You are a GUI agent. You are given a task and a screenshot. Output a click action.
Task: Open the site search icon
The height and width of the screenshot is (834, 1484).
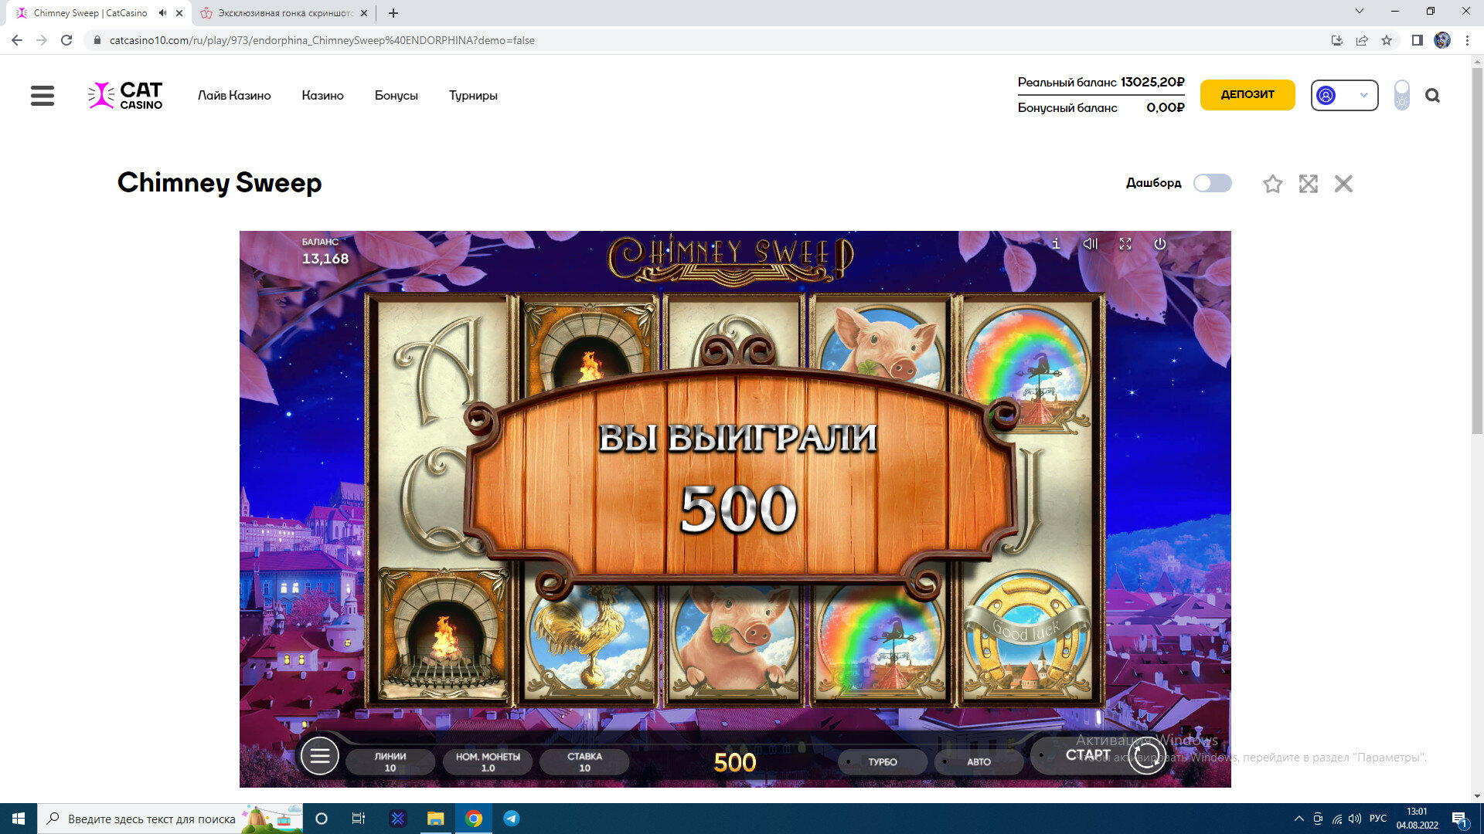coord(1432,96)
